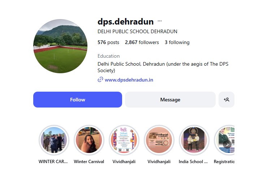The height and width of the screenshot is (175, 263).
Task: Open the first Vividhanjali poster highlight
Action: point(124,140)
